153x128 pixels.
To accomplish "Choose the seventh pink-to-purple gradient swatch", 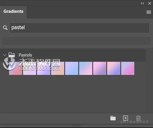I will pyautogui.click(x=100, y=69).
